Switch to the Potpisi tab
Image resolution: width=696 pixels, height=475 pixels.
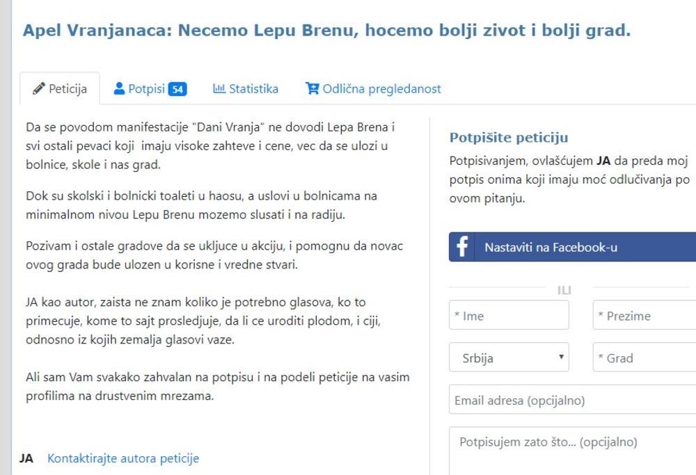point(146,89)
